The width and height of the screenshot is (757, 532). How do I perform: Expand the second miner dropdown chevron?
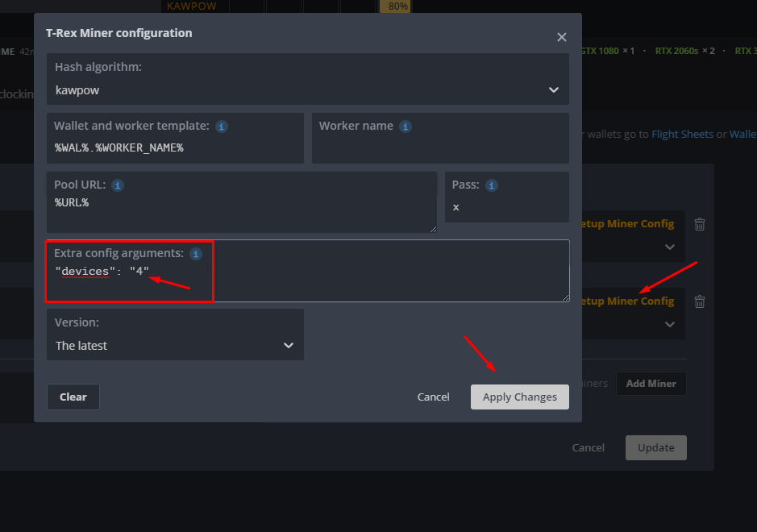670,324
